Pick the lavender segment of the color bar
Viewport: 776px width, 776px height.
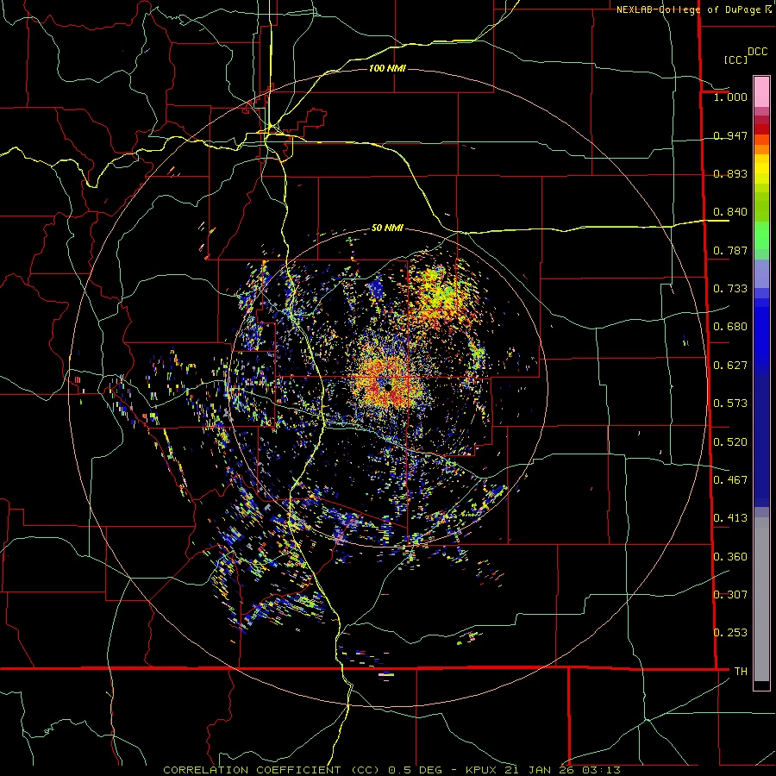pyautogui.click(x=761, y=273)
